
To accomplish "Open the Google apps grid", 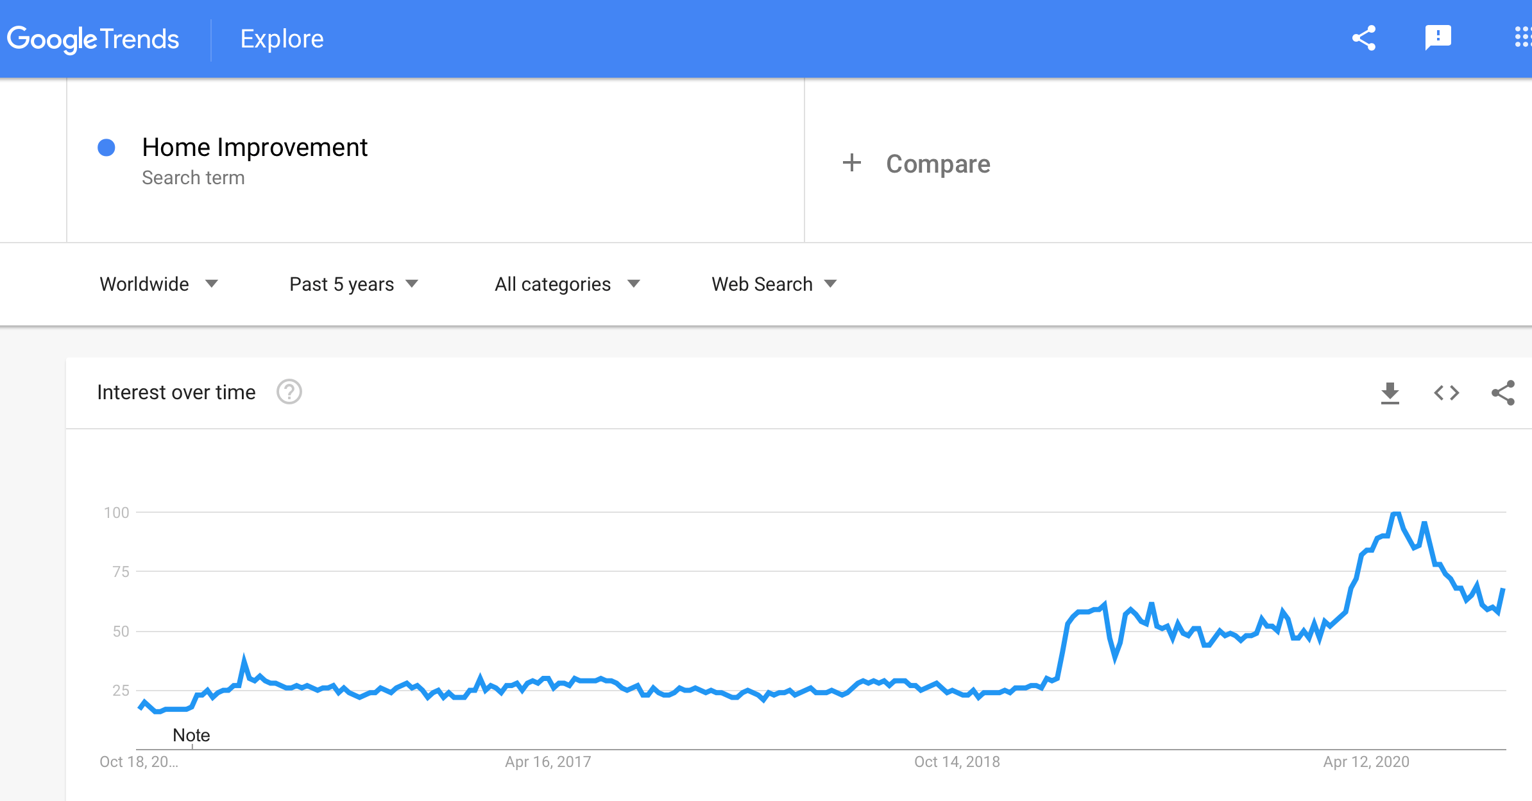I will pyautogui.click(x=1523, y=37).
